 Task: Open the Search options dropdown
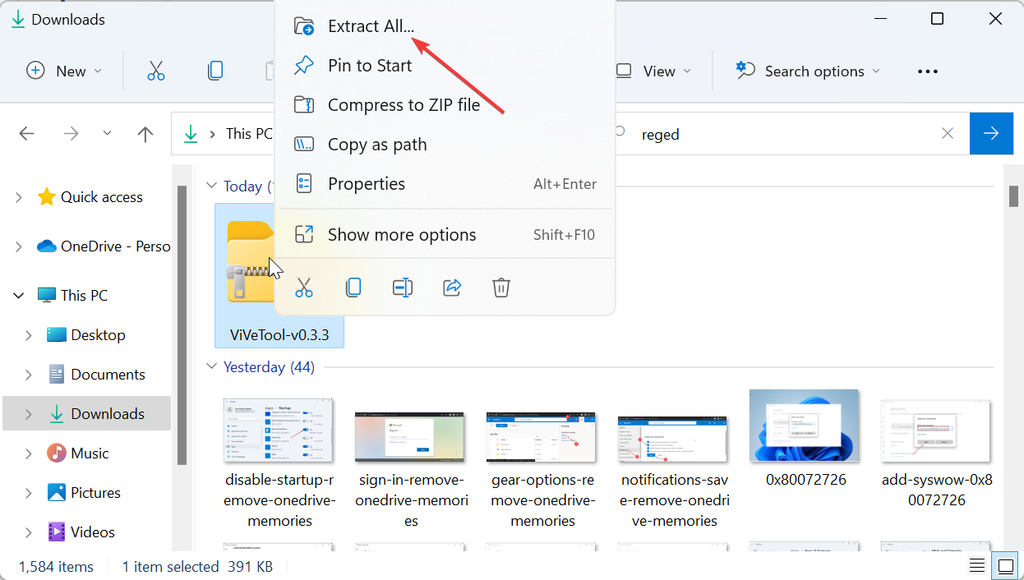807,71
